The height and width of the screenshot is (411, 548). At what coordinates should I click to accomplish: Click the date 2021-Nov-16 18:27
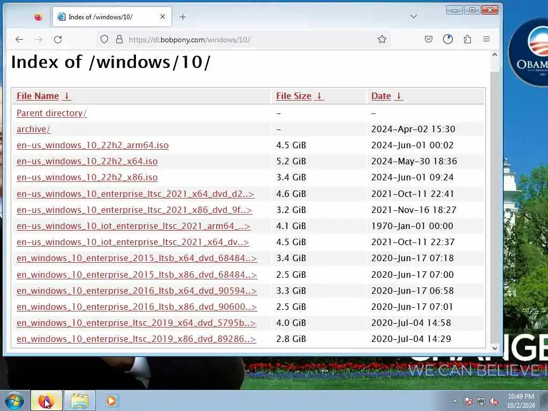click(414, 210)
